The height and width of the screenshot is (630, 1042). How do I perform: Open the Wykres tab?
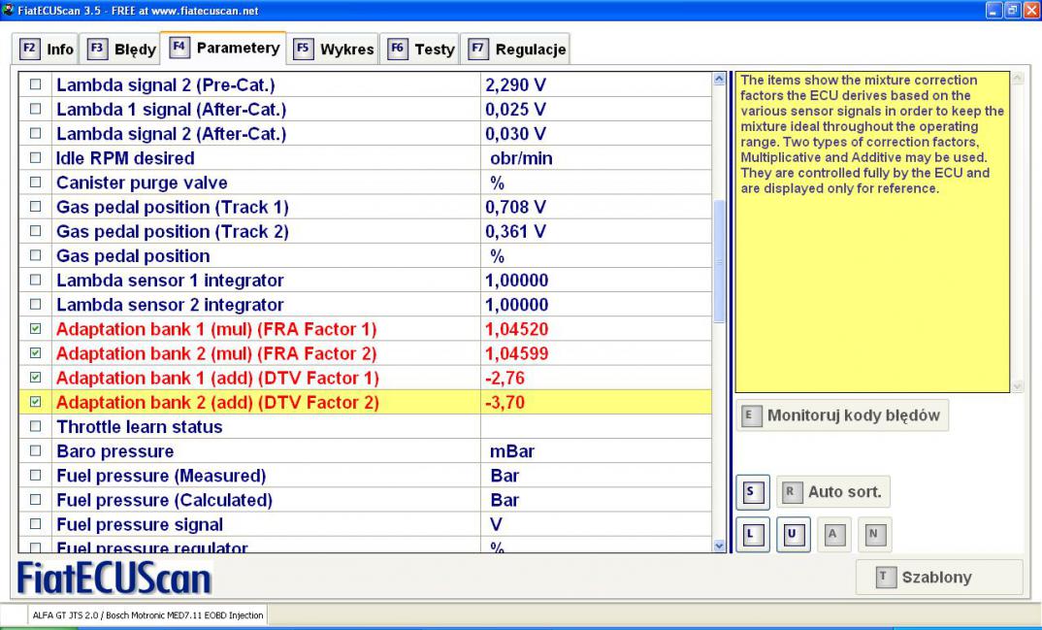click(334, 50)
